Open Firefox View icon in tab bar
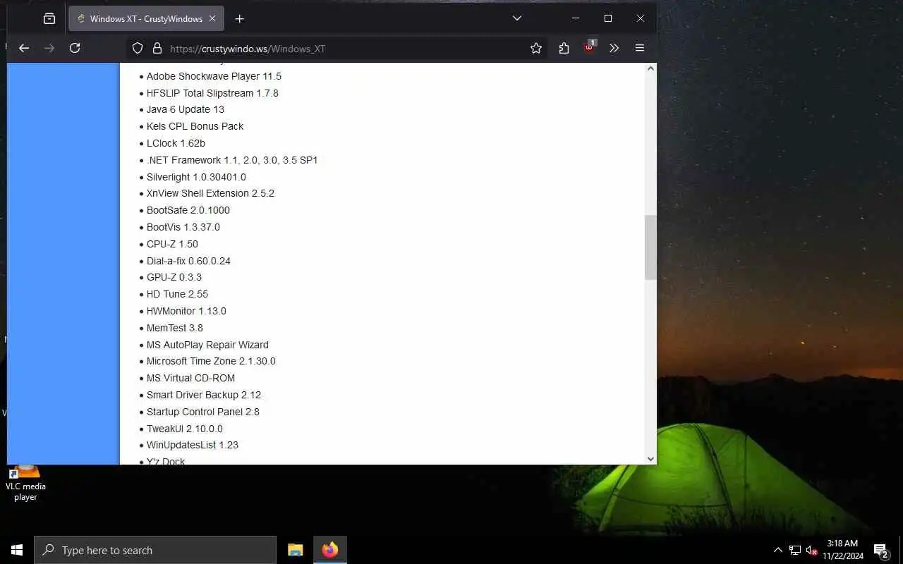Screen dimensions: 903x564 49,18
